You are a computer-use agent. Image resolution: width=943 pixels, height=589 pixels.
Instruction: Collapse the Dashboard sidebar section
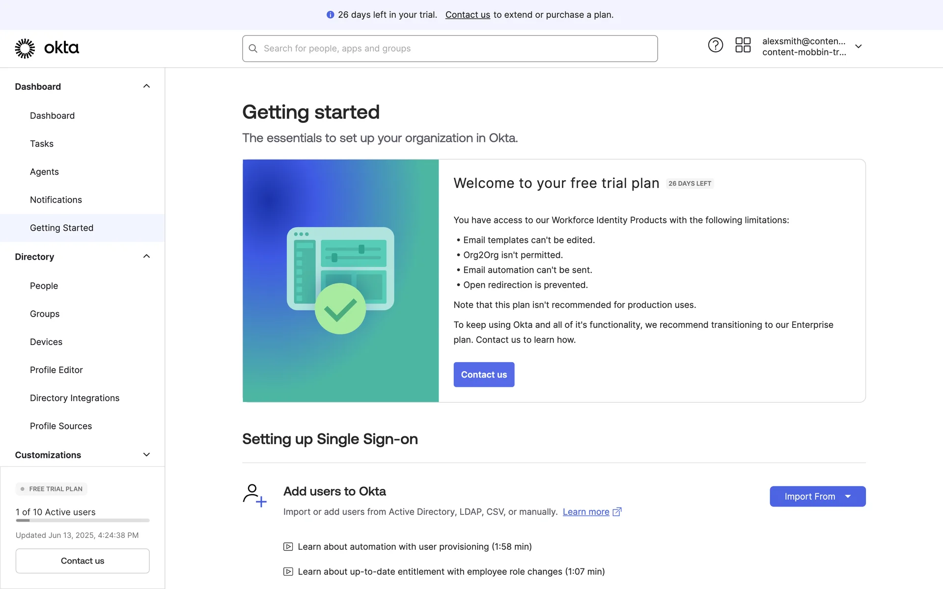click(x=146, y=86)
